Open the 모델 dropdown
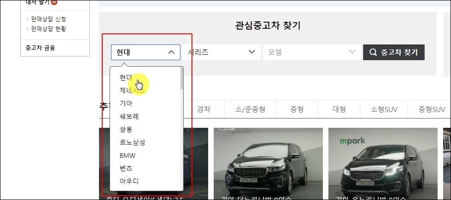The width and height of the screenshot is (451, 200). 312,52
